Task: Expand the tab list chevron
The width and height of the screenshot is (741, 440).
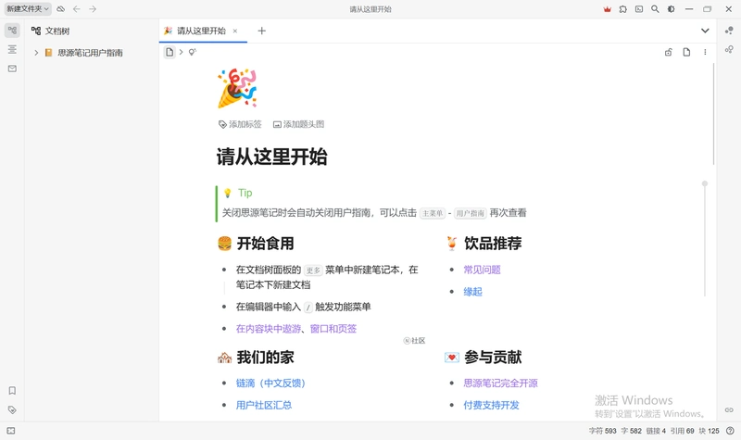Action: 705,31
